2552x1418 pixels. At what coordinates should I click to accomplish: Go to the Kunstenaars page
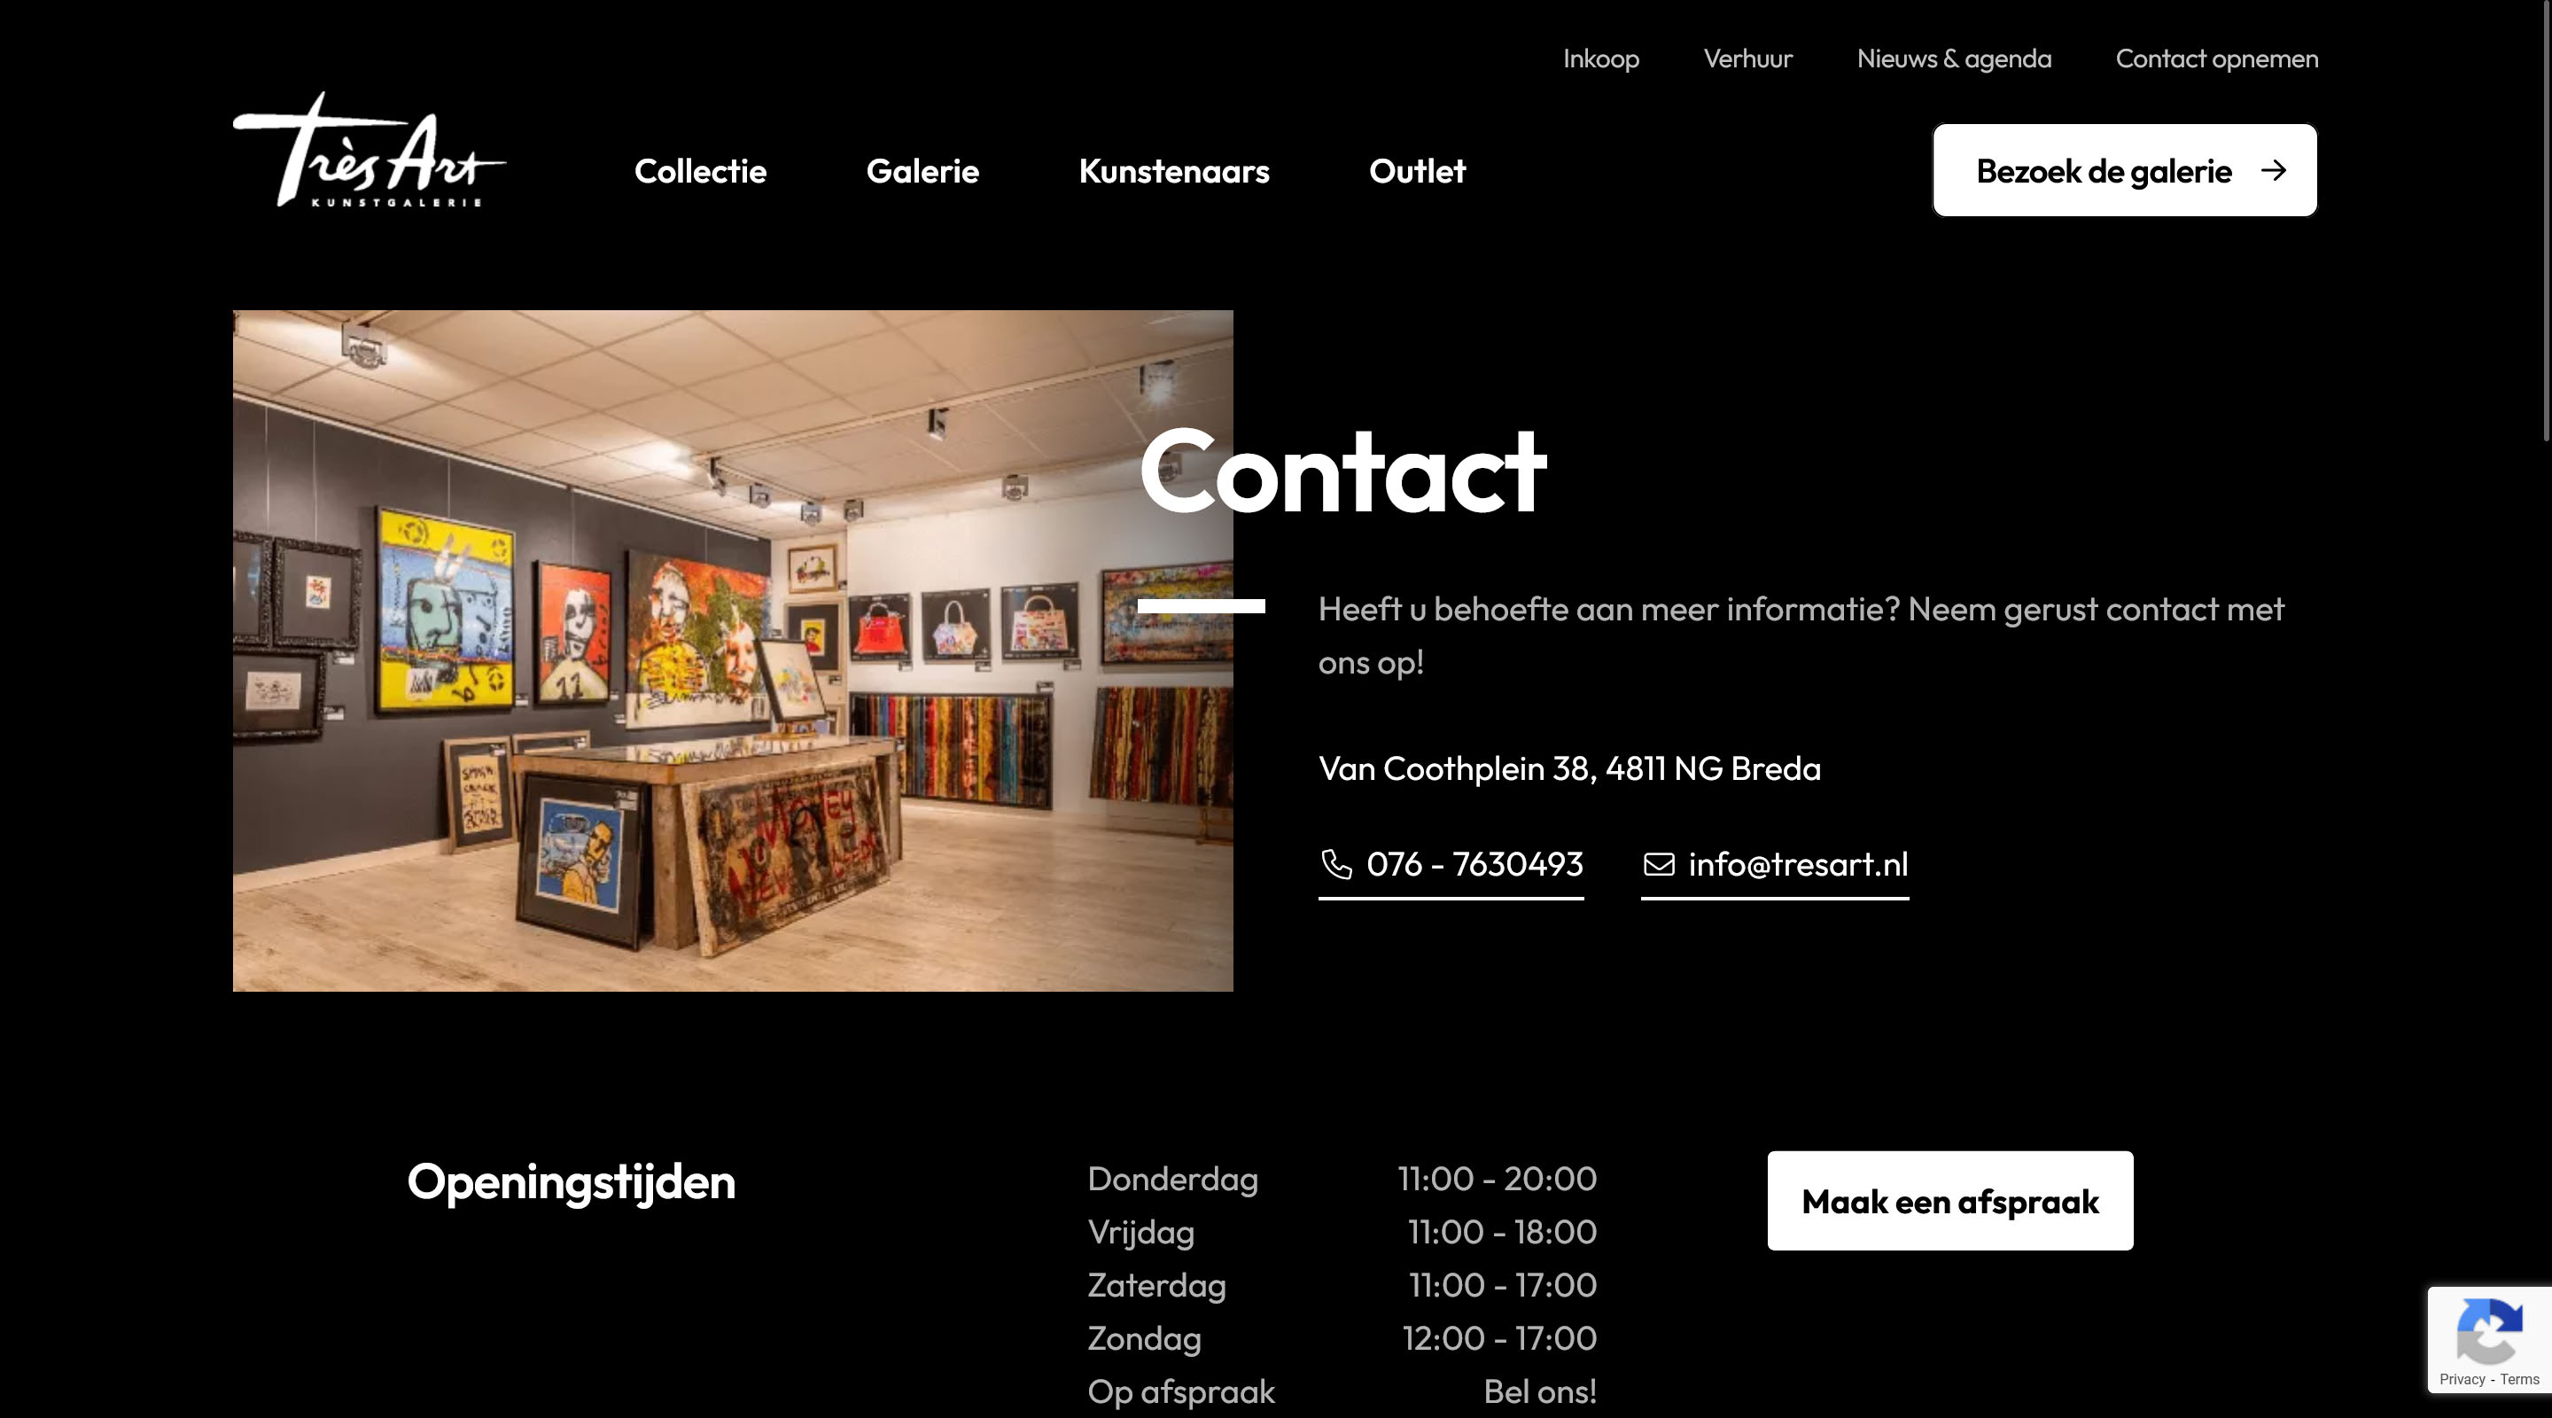tap(1174, 171)
